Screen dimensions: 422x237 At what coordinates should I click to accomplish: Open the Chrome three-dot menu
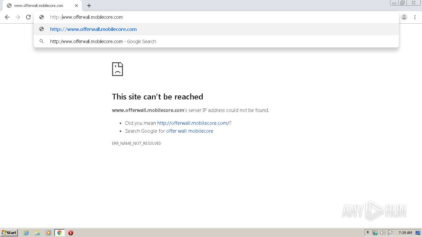(x=415, y=17)
